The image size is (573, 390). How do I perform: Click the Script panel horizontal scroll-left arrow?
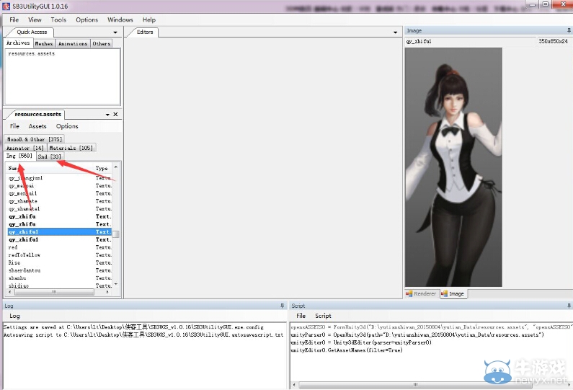295,385
